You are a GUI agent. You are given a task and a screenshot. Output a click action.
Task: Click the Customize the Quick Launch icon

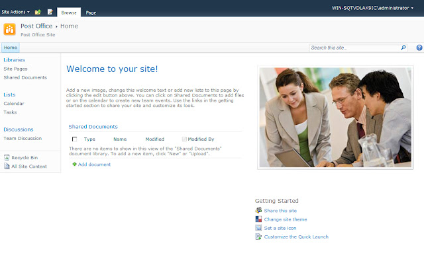258,236
